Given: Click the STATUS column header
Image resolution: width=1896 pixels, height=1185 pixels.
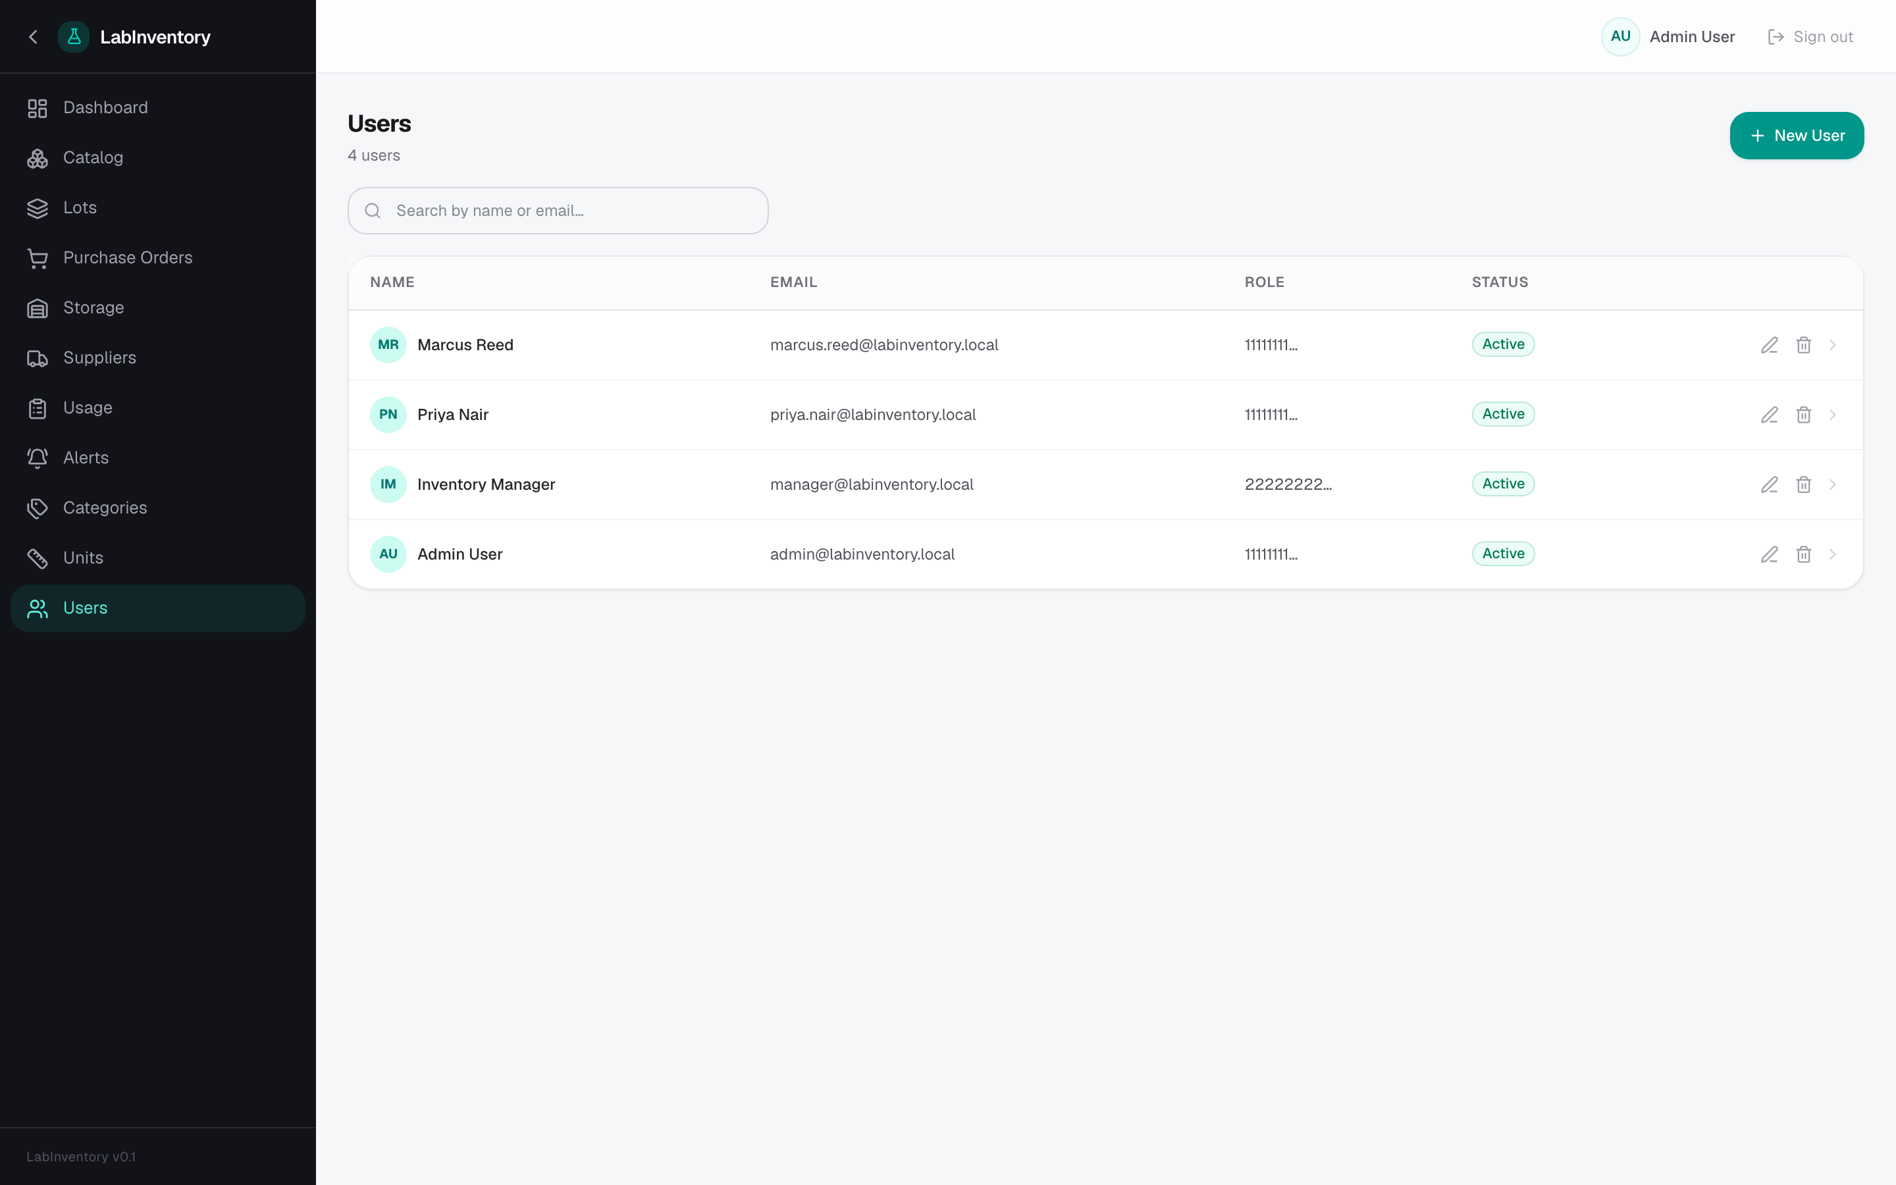Looking at the screenshot, I should [x=1500, y=282].
